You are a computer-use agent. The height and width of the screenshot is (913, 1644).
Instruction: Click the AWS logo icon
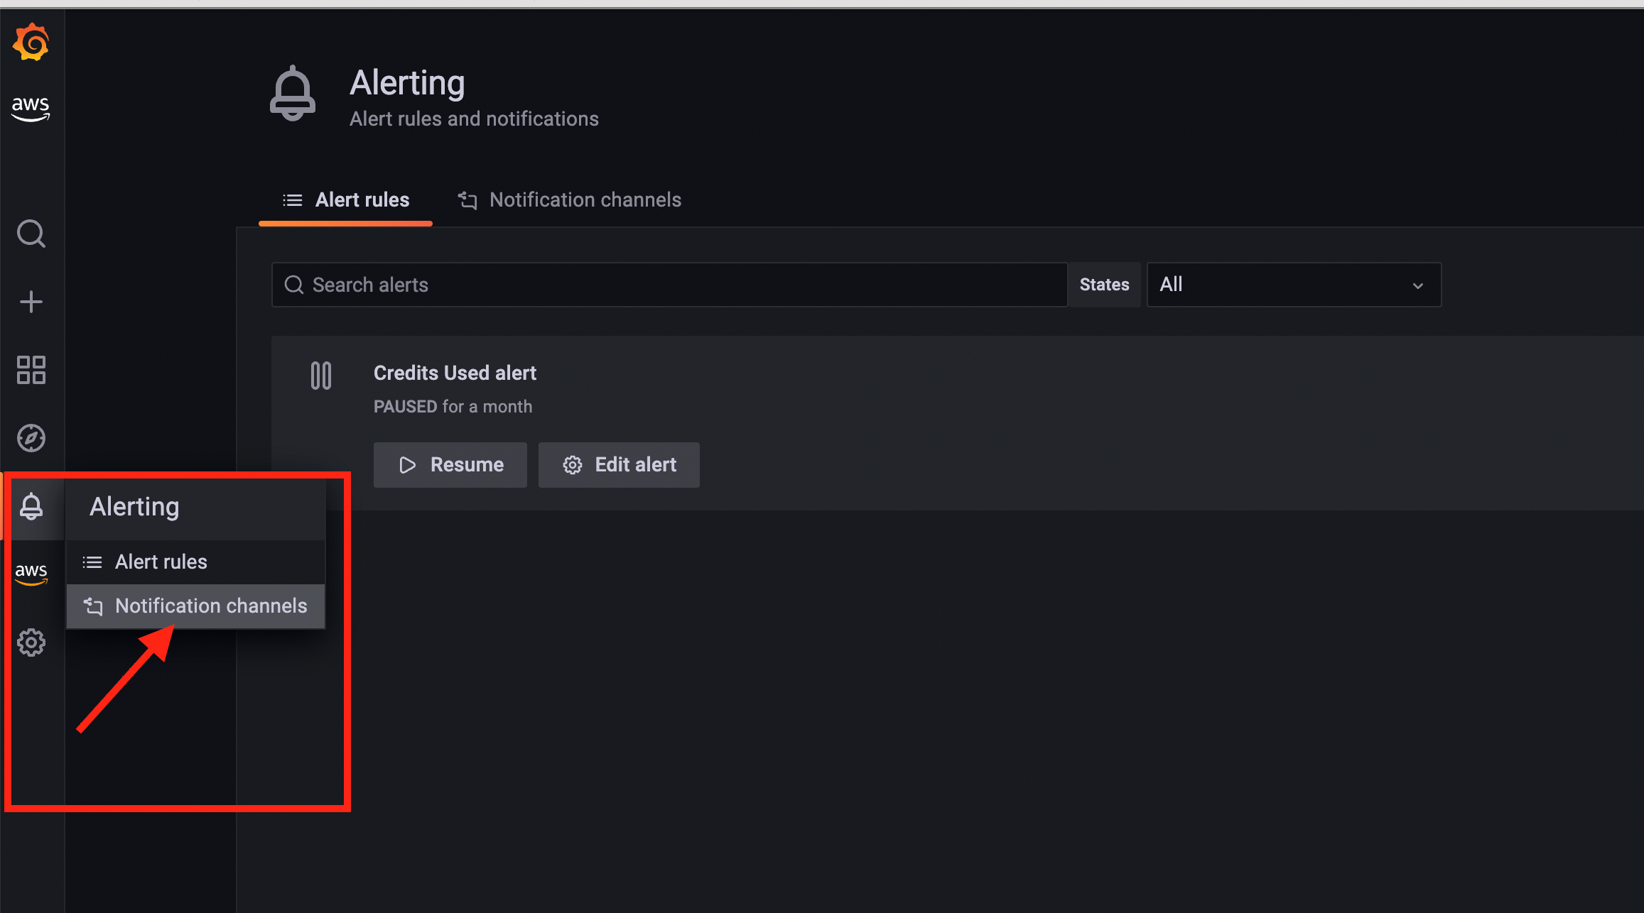coord(31,109)
